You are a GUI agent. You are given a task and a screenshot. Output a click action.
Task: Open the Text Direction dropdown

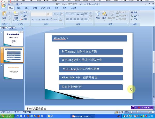tap(90, 12)
